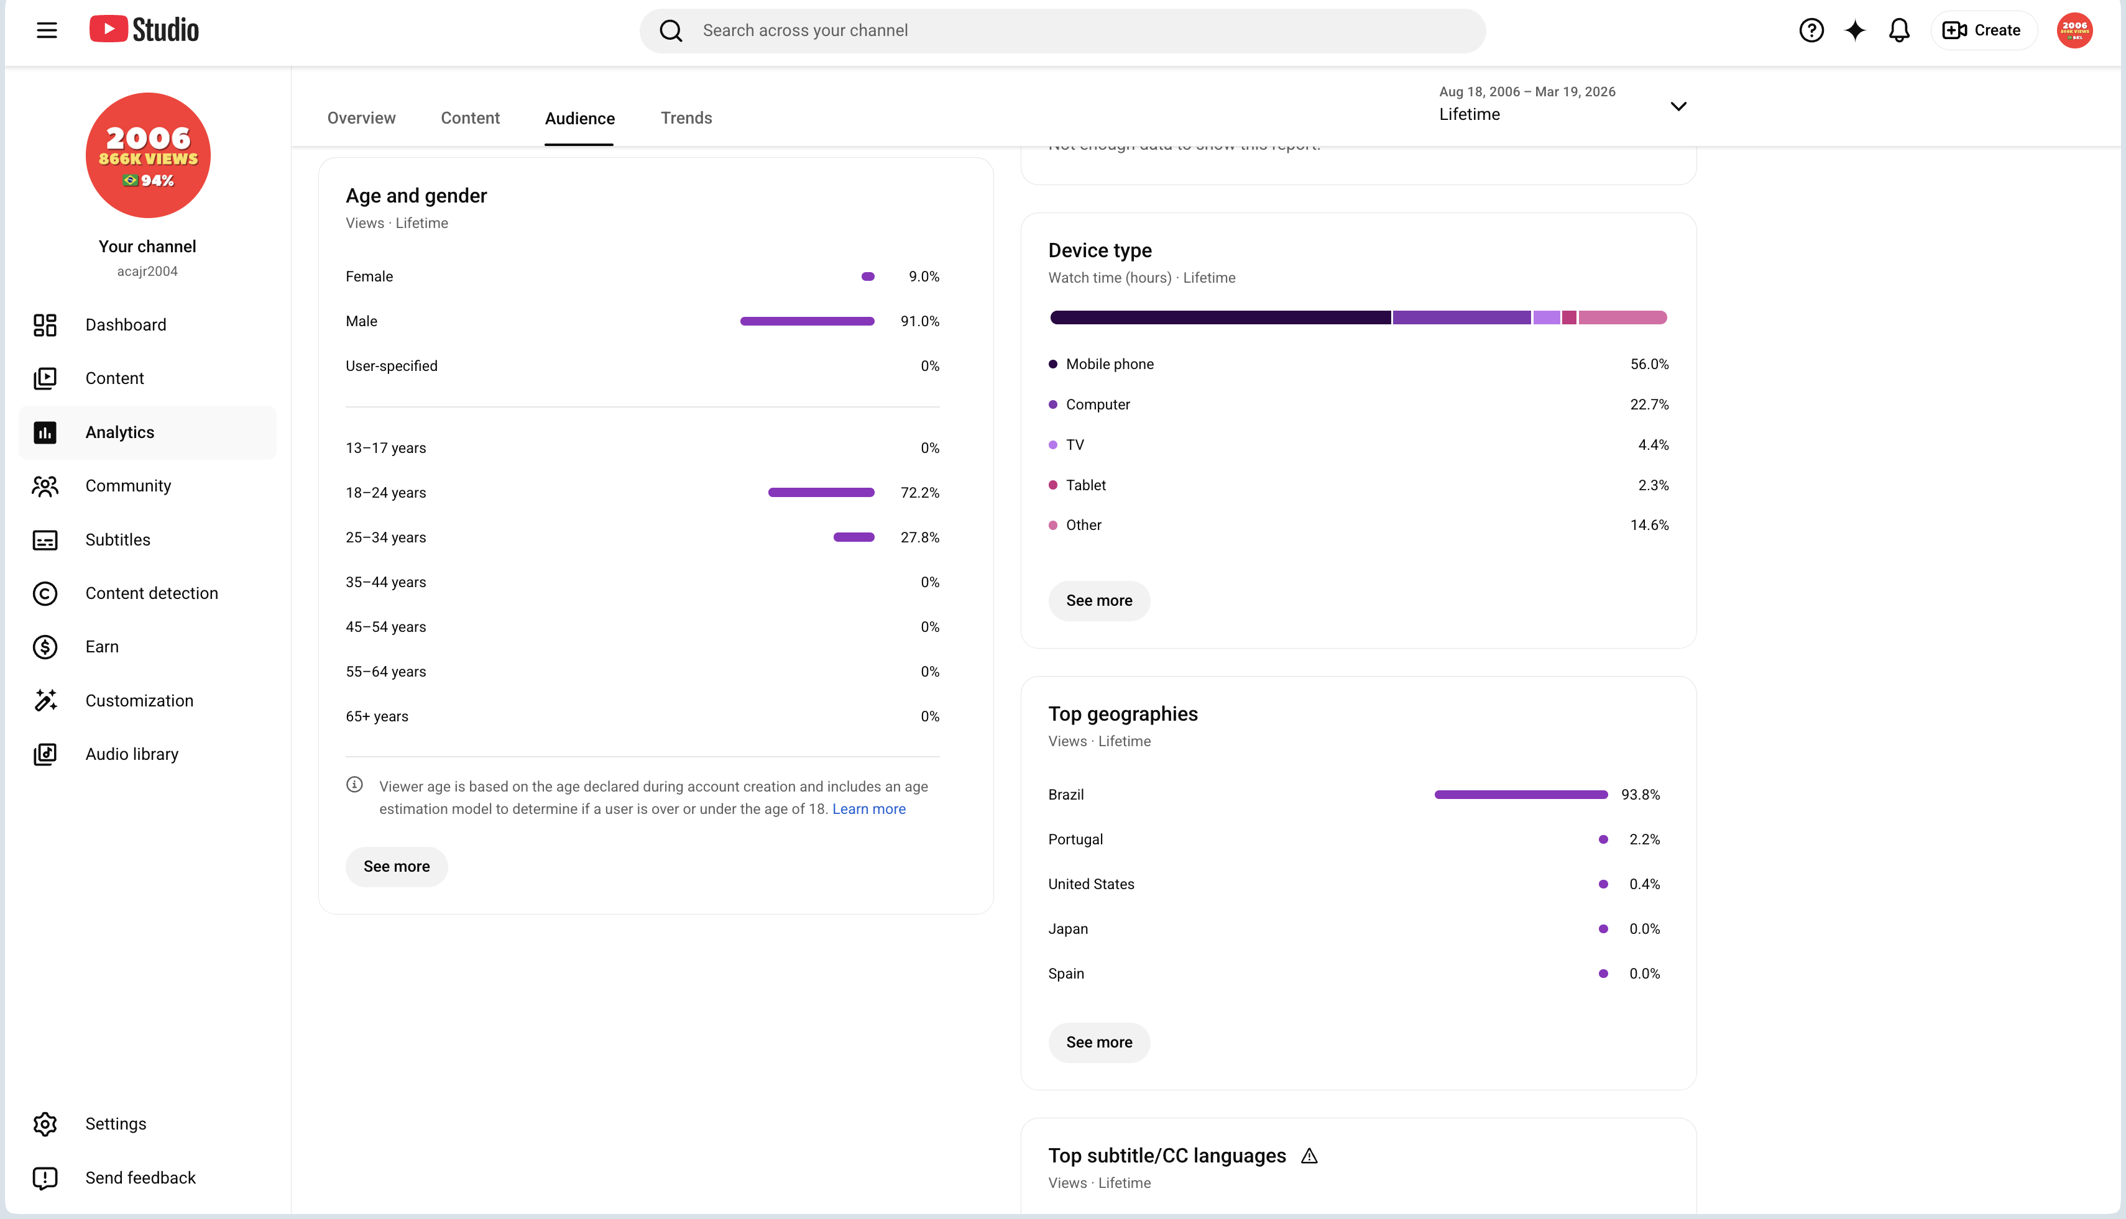2126x1219 pixels.
Task: Open the Dashboard sidebar icon
Action: [45, 325]
